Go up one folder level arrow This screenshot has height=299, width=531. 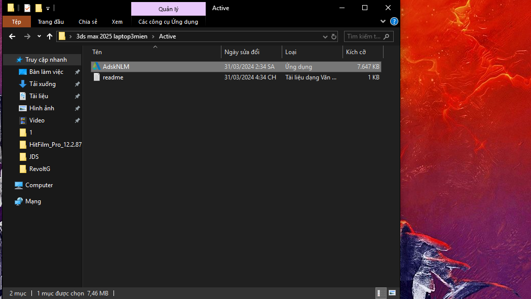pos(49,36)
